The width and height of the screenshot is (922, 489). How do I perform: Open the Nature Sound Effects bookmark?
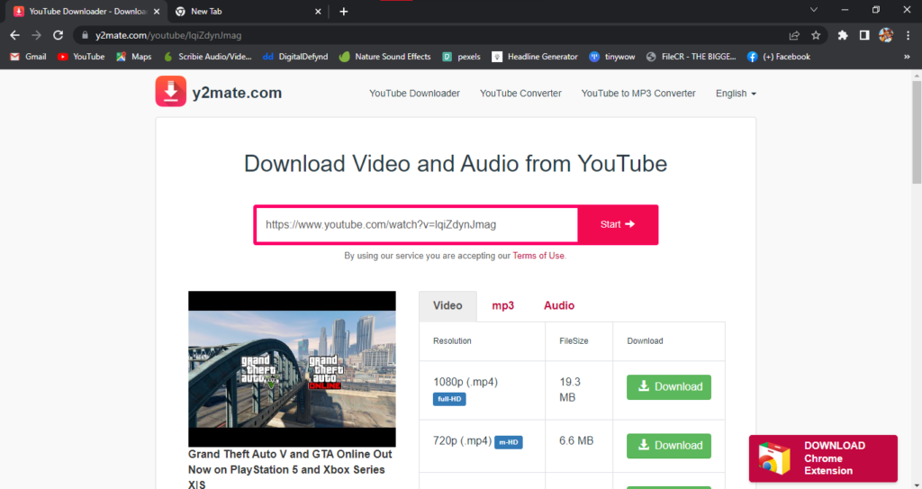click(x=385, y=57)
